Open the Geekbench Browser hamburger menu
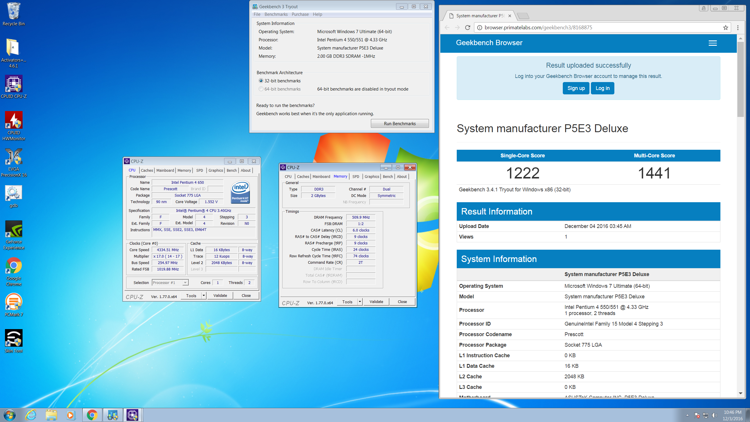The image size is (750, 422). click(712, 43)
